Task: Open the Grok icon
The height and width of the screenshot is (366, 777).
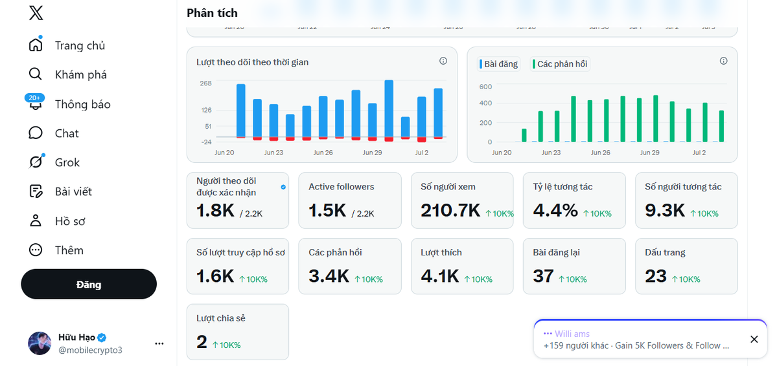Action: tap(36, 162)
